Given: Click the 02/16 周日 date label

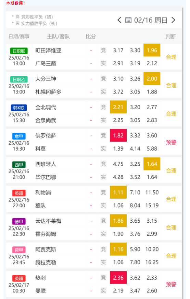Looking at the screenshot, I should pos(151,20).
